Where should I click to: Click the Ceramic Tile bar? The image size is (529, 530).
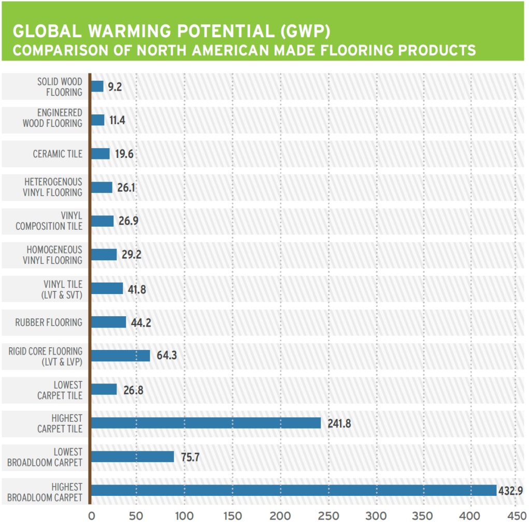[x=101, y=153]
